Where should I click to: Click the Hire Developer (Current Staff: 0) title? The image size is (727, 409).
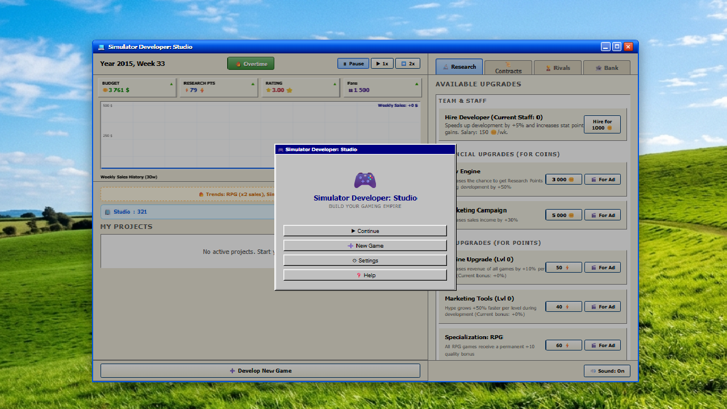(494, 118)
